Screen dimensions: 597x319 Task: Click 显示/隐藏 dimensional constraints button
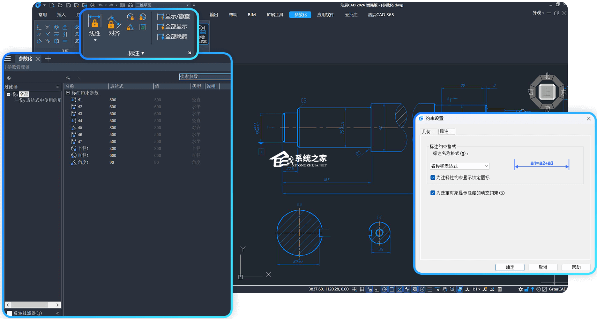(x=174, y=16)
